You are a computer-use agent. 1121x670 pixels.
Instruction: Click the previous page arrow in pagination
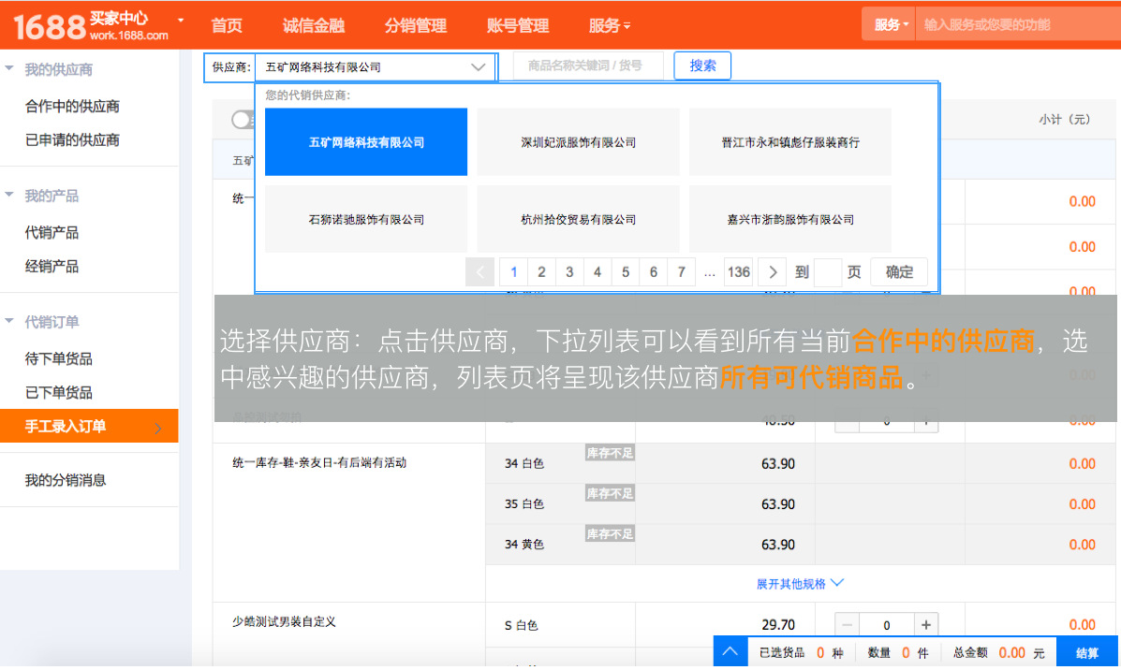pyautogui.click(x=479, y=272)
